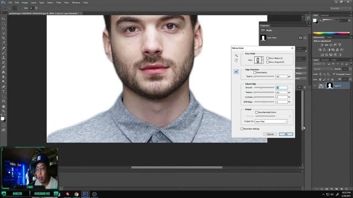Screen dimensions: 353x198
Task: Click Zoom tool in Refine Mask dialog
Action: (x=236, y=56)
